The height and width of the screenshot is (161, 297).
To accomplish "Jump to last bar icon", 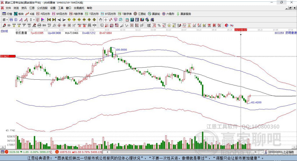I will pos(54,20).
